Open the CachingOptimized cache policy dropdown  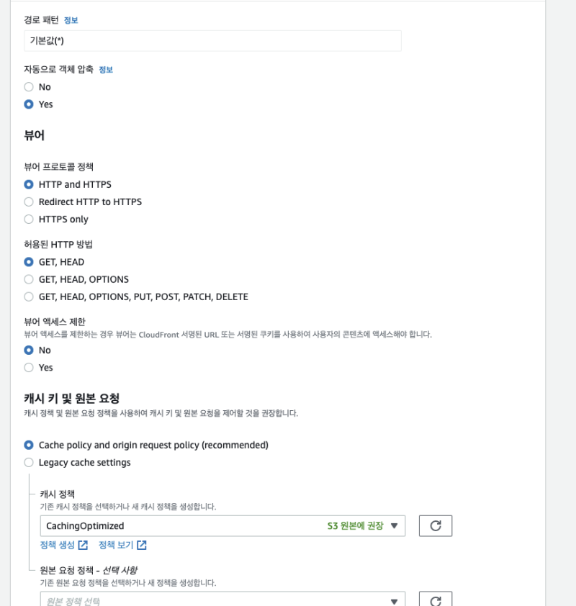point(222,526)
